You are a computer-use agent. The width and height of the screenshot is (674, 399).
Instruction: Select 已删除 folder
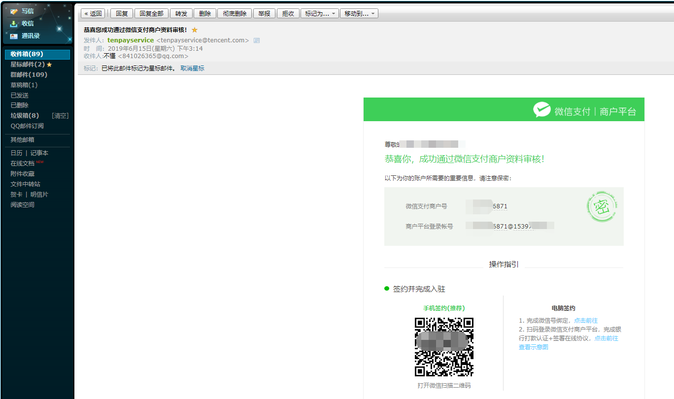pyautogui.click(x=20, y=105)
